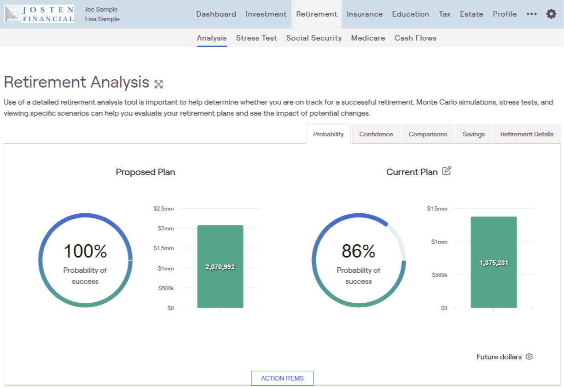The height and width of the screenshot is (387, 564).
Task: Open the Dashboard menu
Action: pyautogui.click(x=216, y=14)
